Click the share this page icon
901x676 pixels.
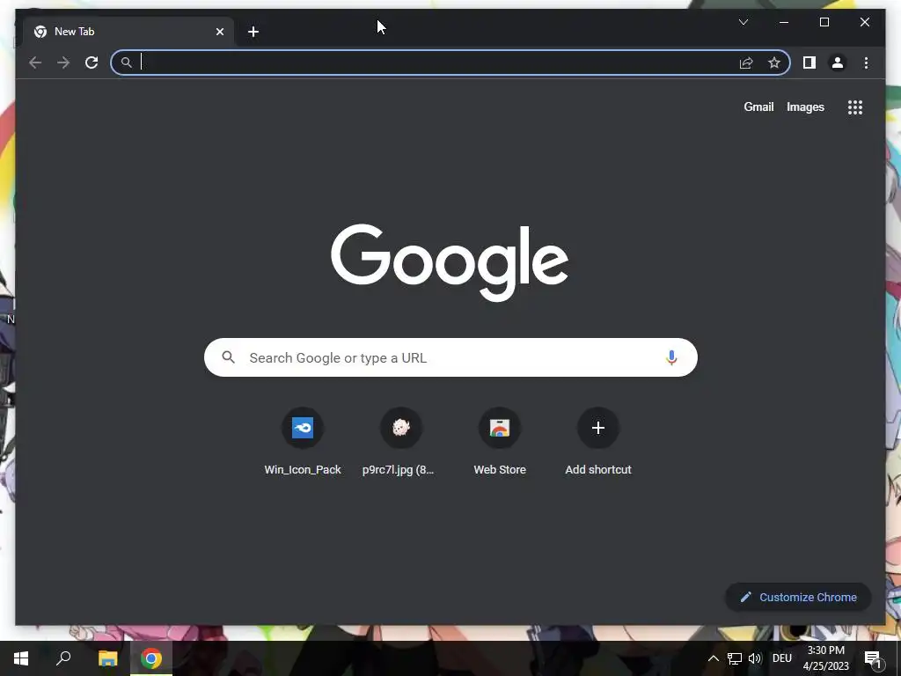pyautogui.click(x=746, y=62)
